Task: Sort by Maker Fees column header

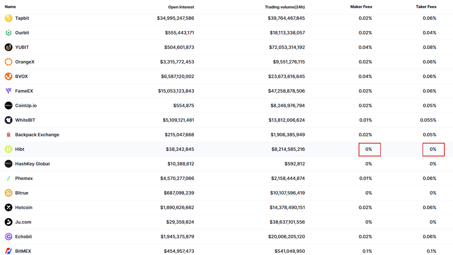Action: (x=361, y=7)
